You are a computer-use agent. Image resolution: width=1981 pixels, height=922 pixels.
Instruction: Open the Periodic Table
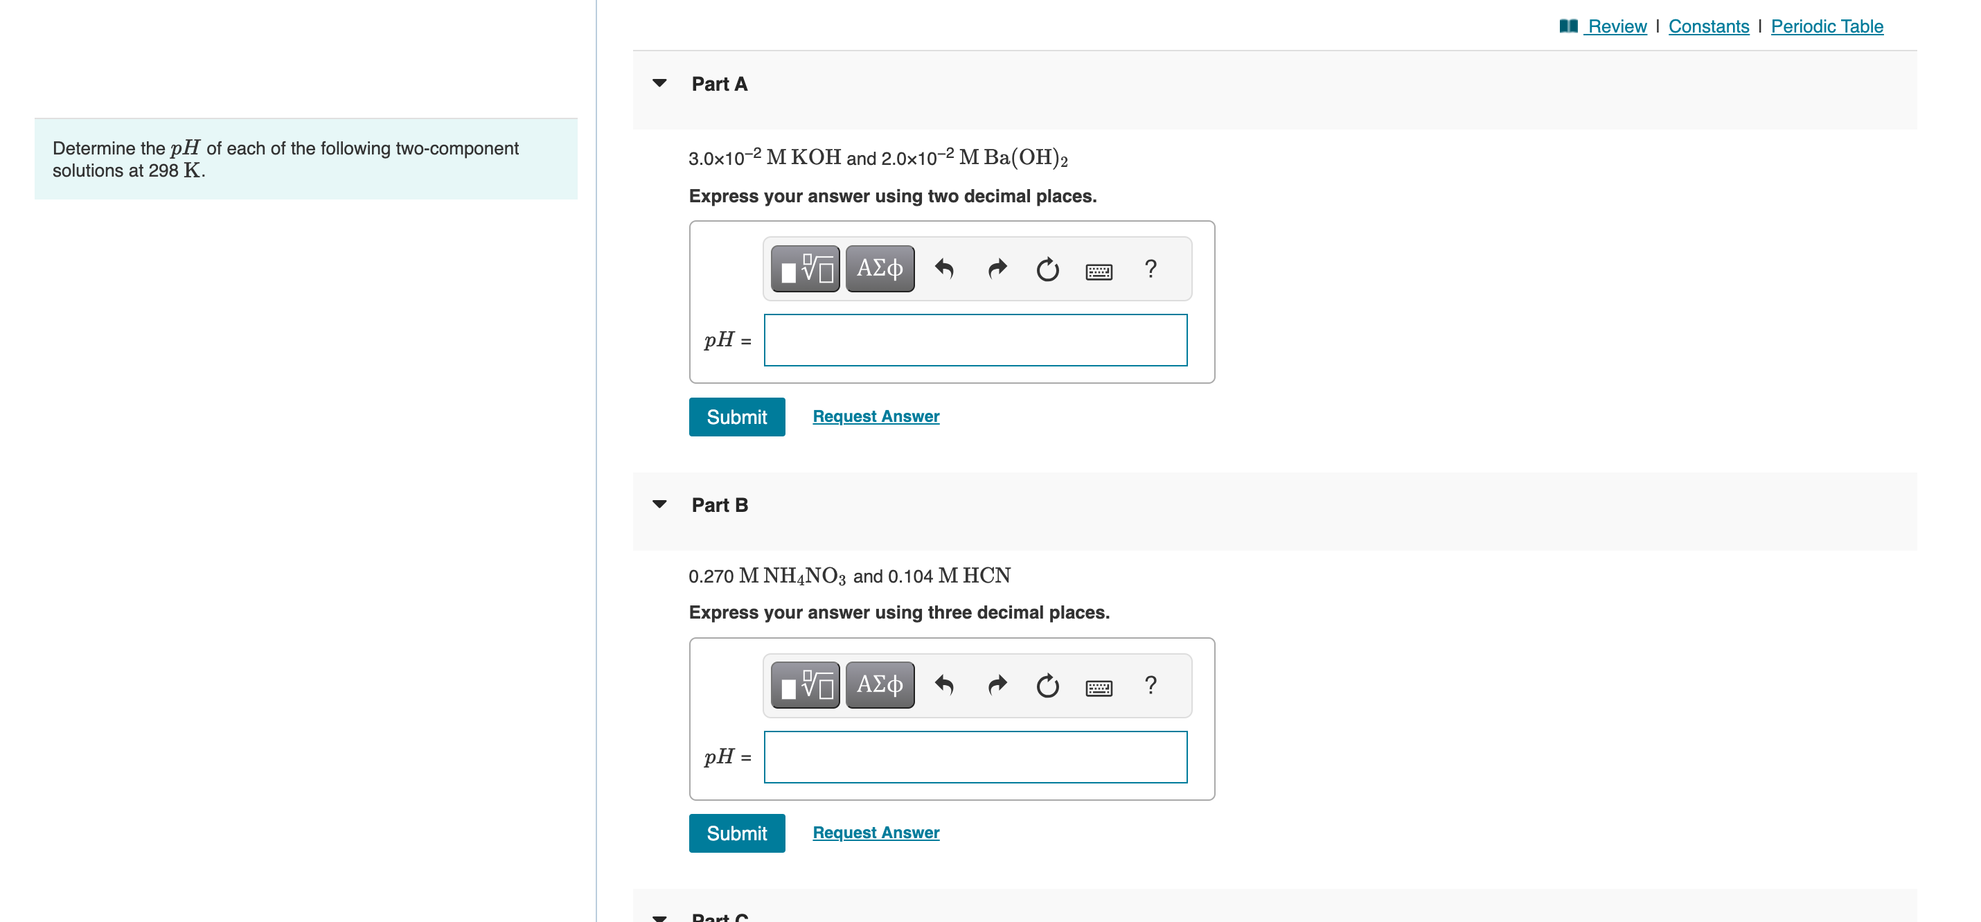1828,26
